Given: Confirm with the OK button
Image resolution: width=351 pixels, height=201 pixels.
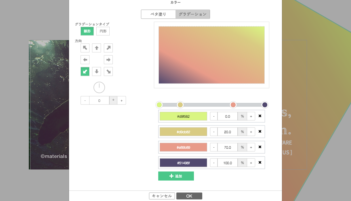Looking at the screenshot, I should tap(189, 196).
